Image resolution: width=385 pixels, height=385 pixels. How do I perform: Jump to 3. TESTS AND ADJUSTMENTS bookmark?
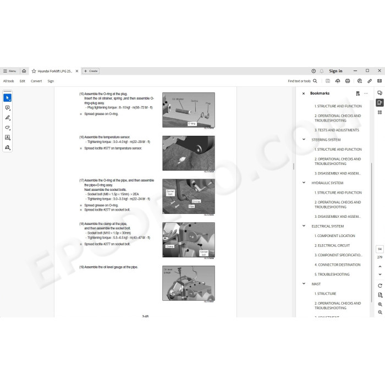(337, 130)
